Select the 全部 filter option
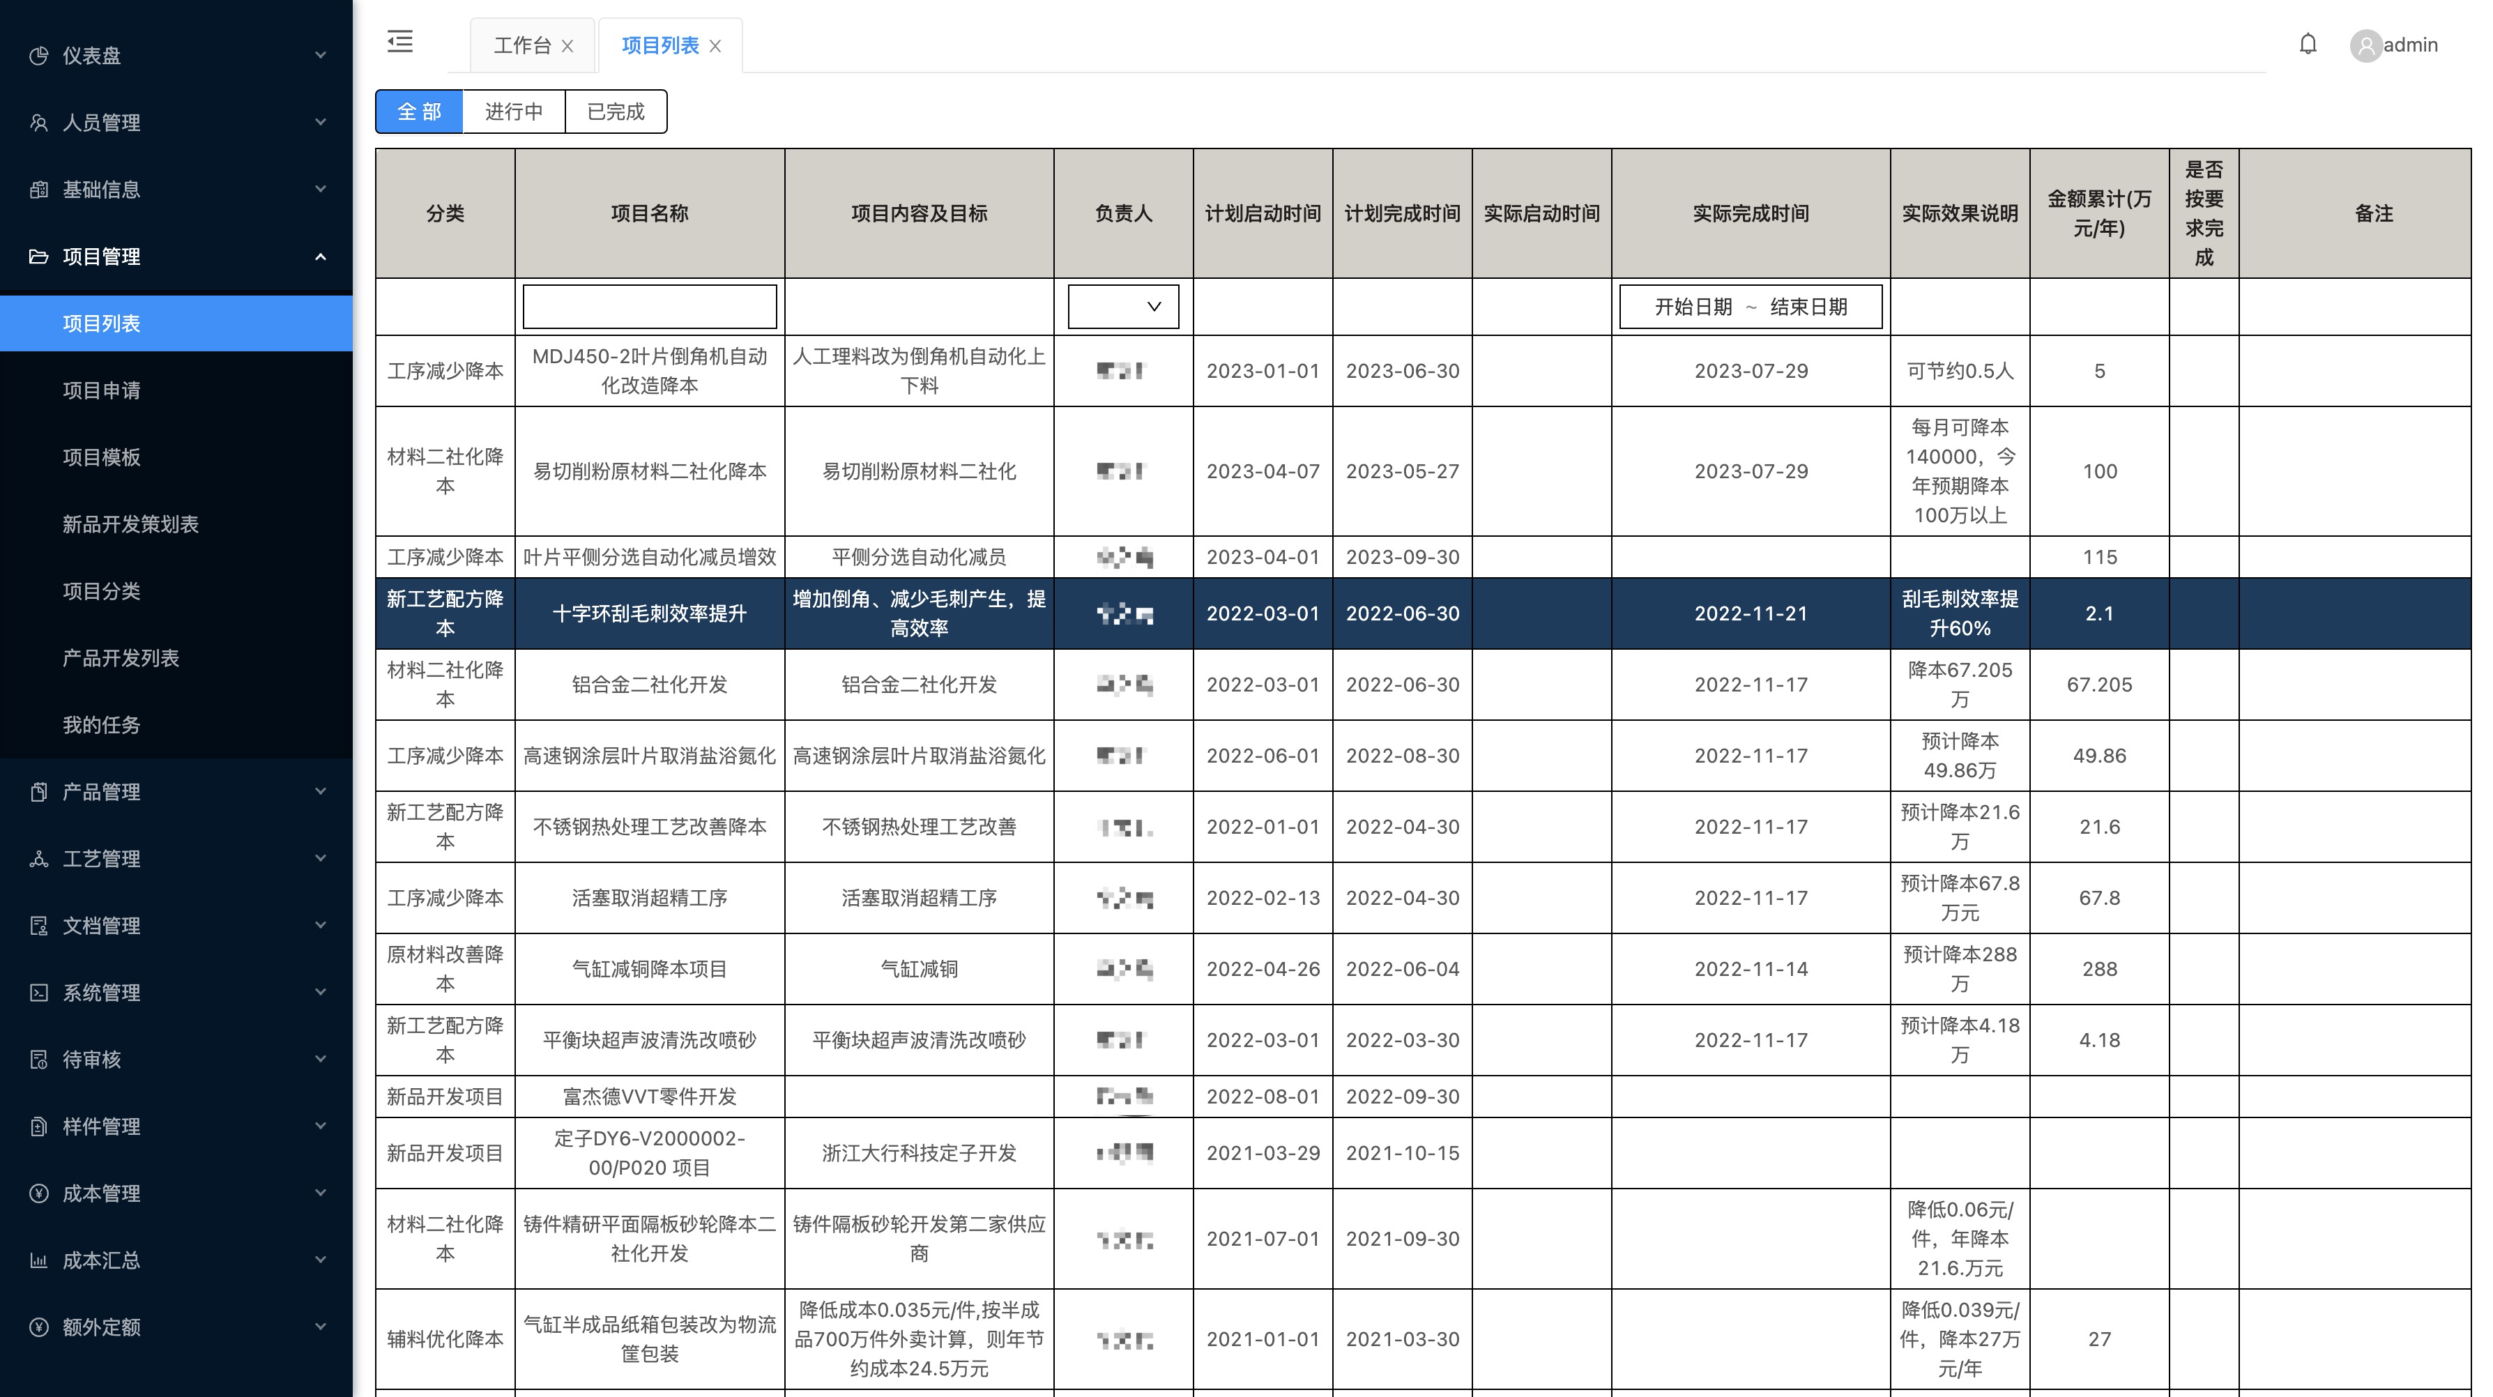The width and height of the screenshot is (2493, 1397). [x=419, y=112]
